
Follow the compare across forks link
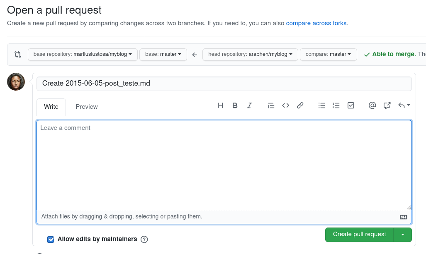coord(316,23)
